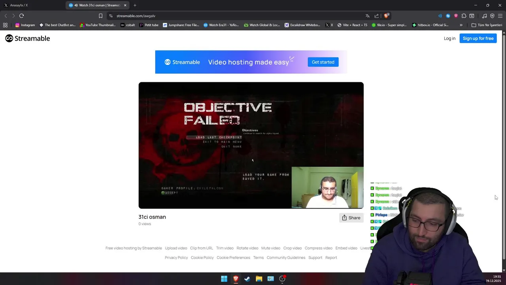The width and height of the screenshot is (506, 285).
Task: Open the Clip from URL link
Action: 202,248
